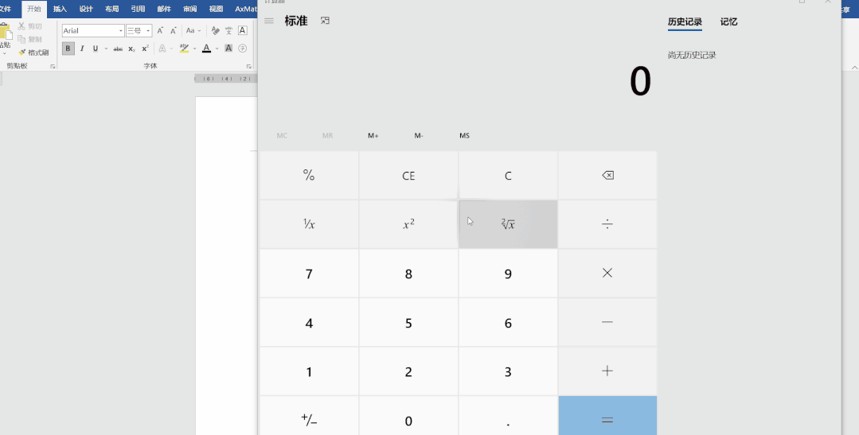Click the decimal point key
This screenshot has height=435, width=859.
point(508,416)
